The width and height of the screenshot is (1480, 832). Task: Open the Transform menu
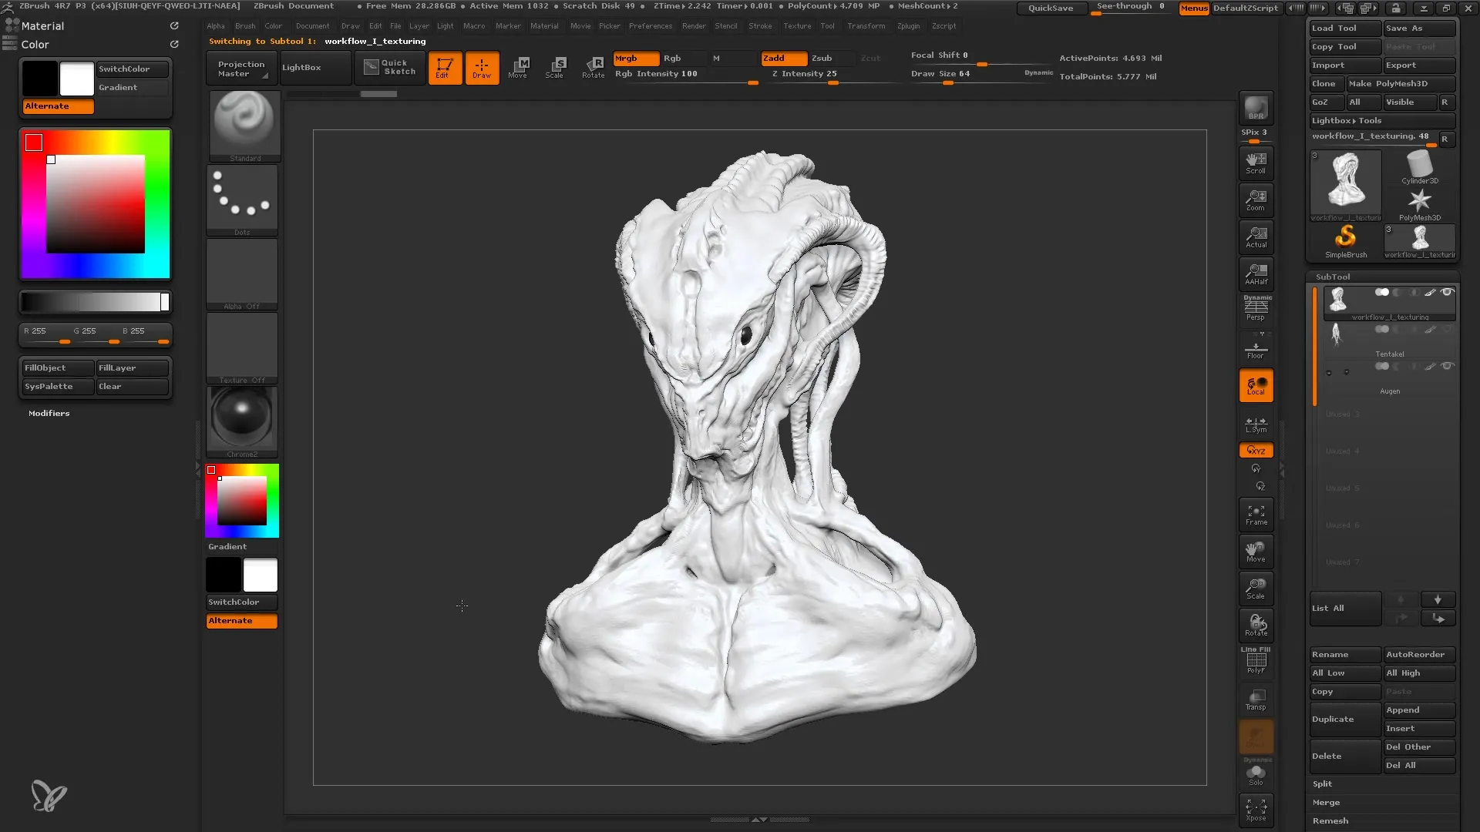click(x=866, y=26)
